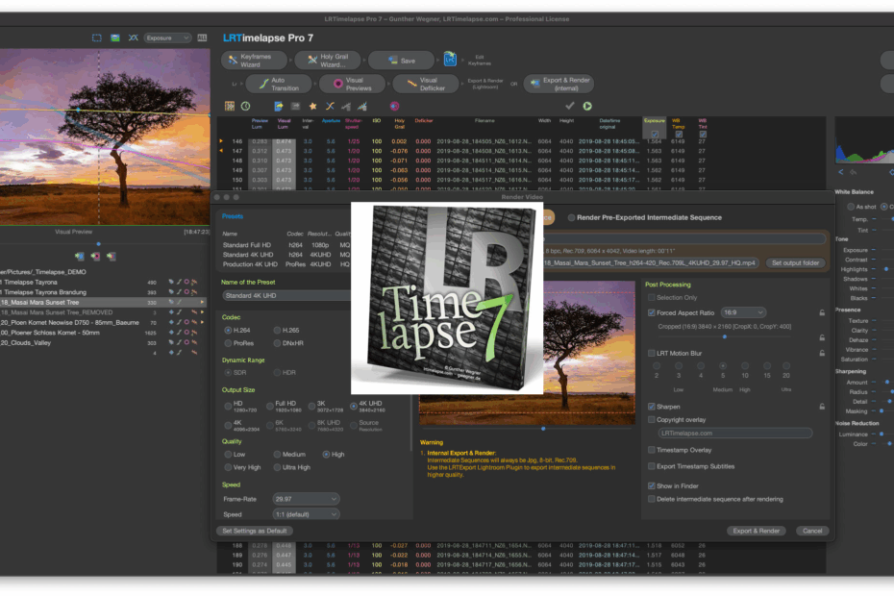This screenshot has width=894, height=596.
Task: Click the green clock icon in toolbar
Action: click(x=246, y=106)
